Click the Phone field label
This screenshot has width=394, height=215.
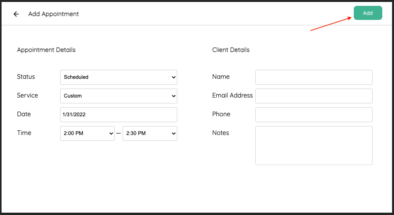click(x=221, y=114)
